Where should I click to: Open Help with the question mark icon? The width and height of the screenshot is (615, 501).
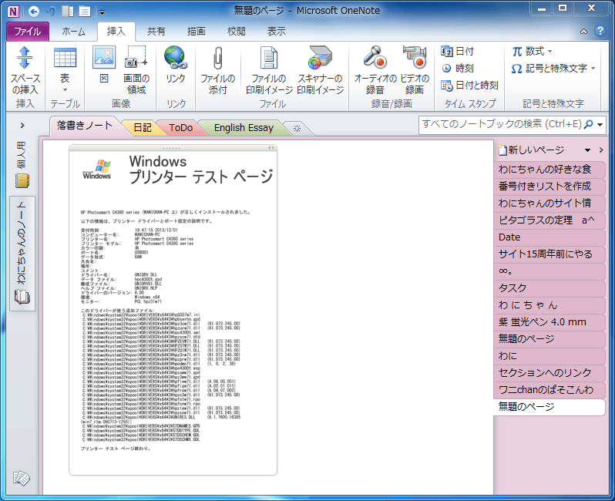point(600,32)
